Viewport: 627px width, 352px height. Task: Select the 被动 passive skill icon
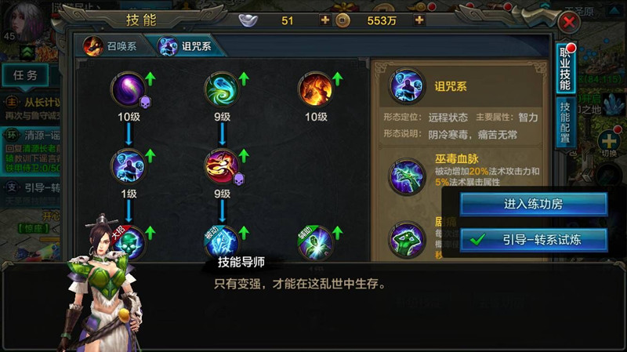222,243
